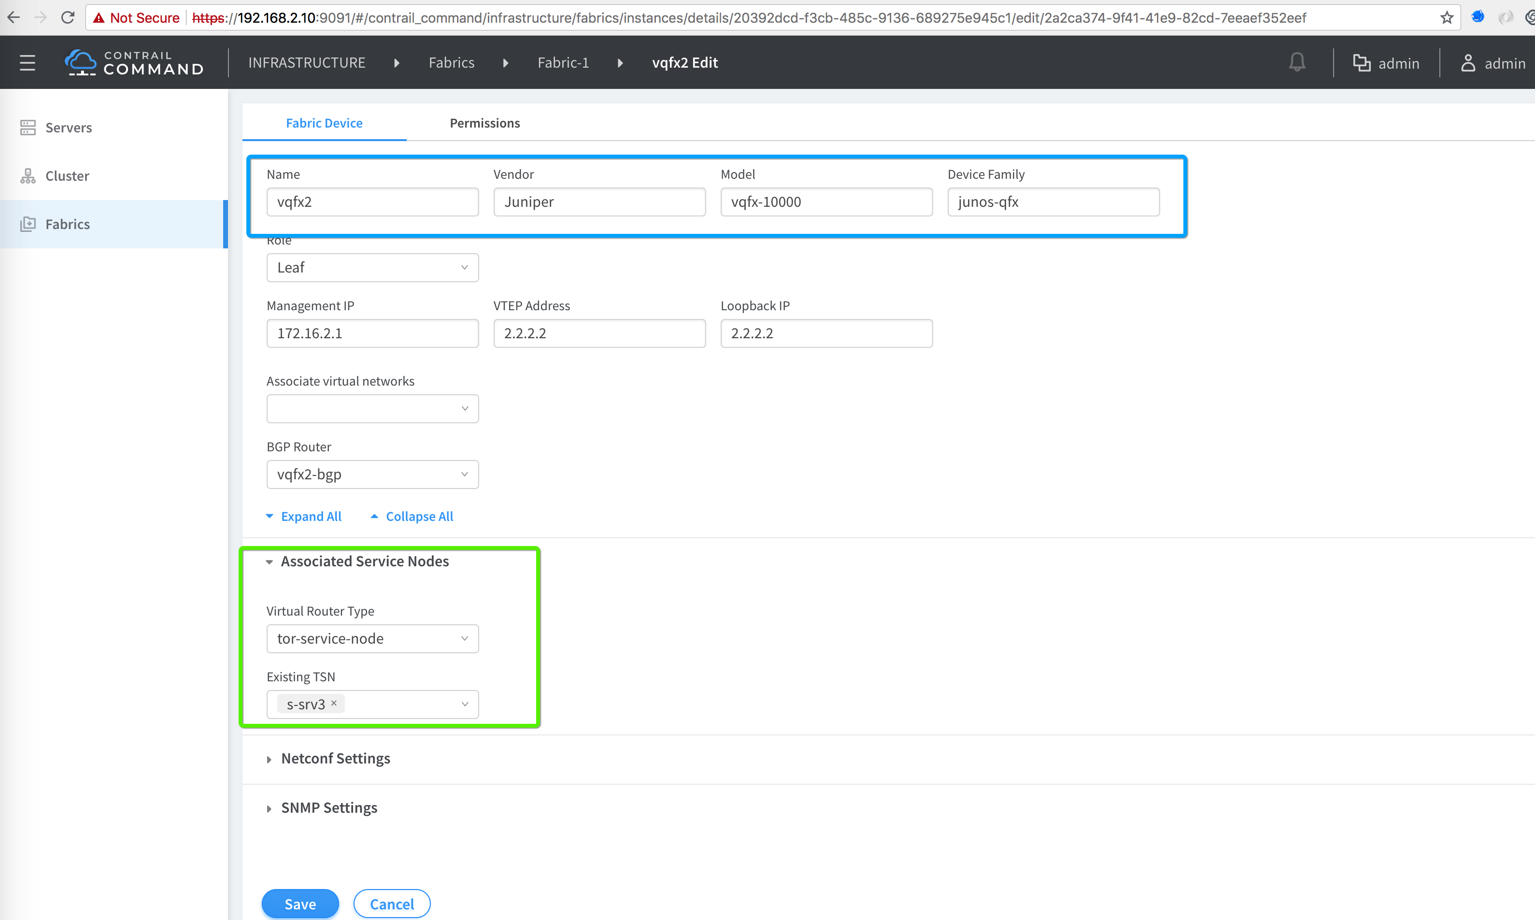Click the arrow after INFRASTRUCTURE breadcrumb
Screen dimensions: 1535x920
(397, 63)
